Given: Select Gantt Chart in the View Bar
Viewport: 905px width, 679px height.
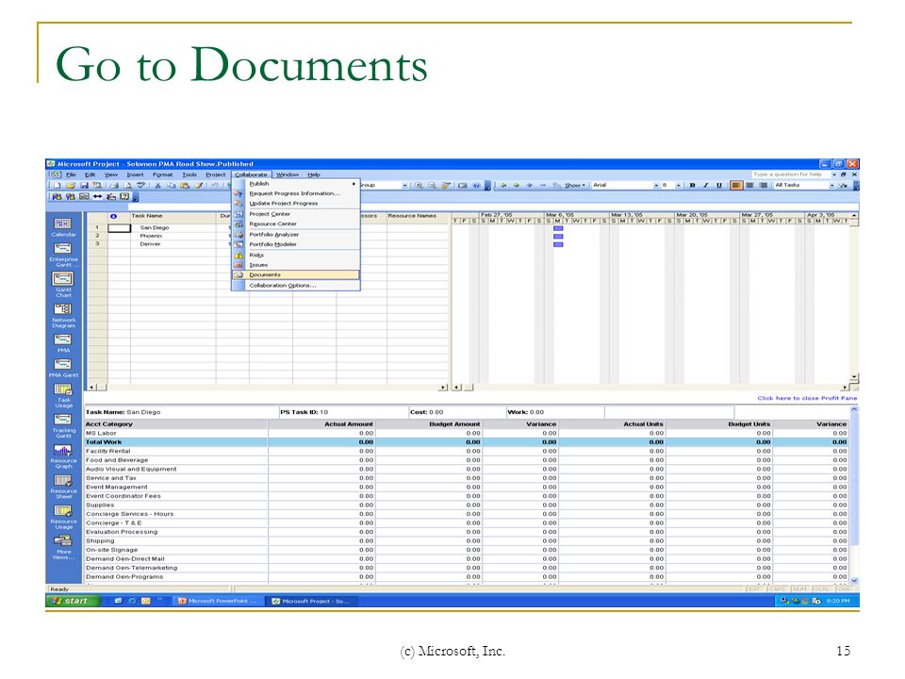Looking at the screenshot, I should [x=63, y=285].
